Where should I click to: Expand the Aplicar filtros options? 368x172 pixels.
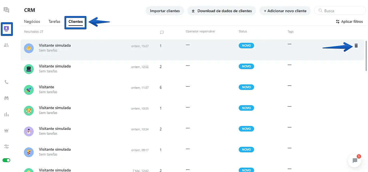point(349,22)
